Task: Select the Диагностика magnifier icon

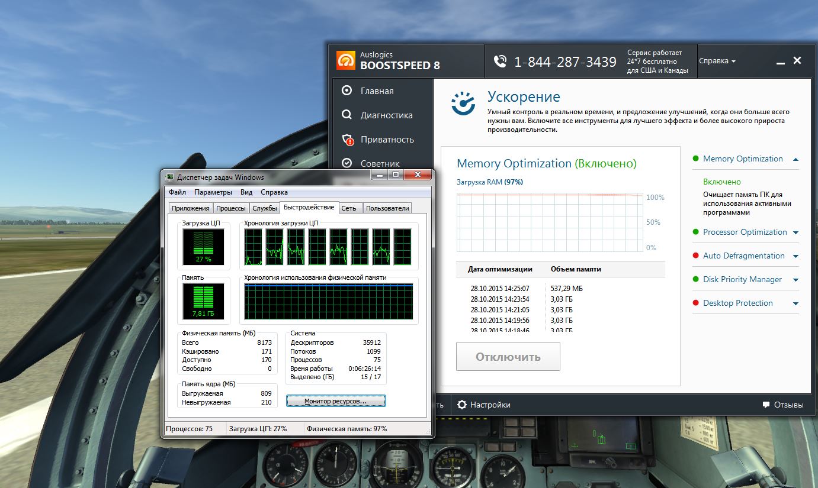Action: pyautogui.click(x=348, y=115)
